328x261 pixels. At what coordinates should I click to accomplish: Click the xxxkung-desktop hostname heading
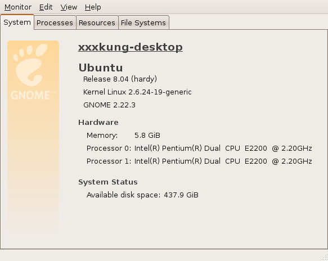131,47
